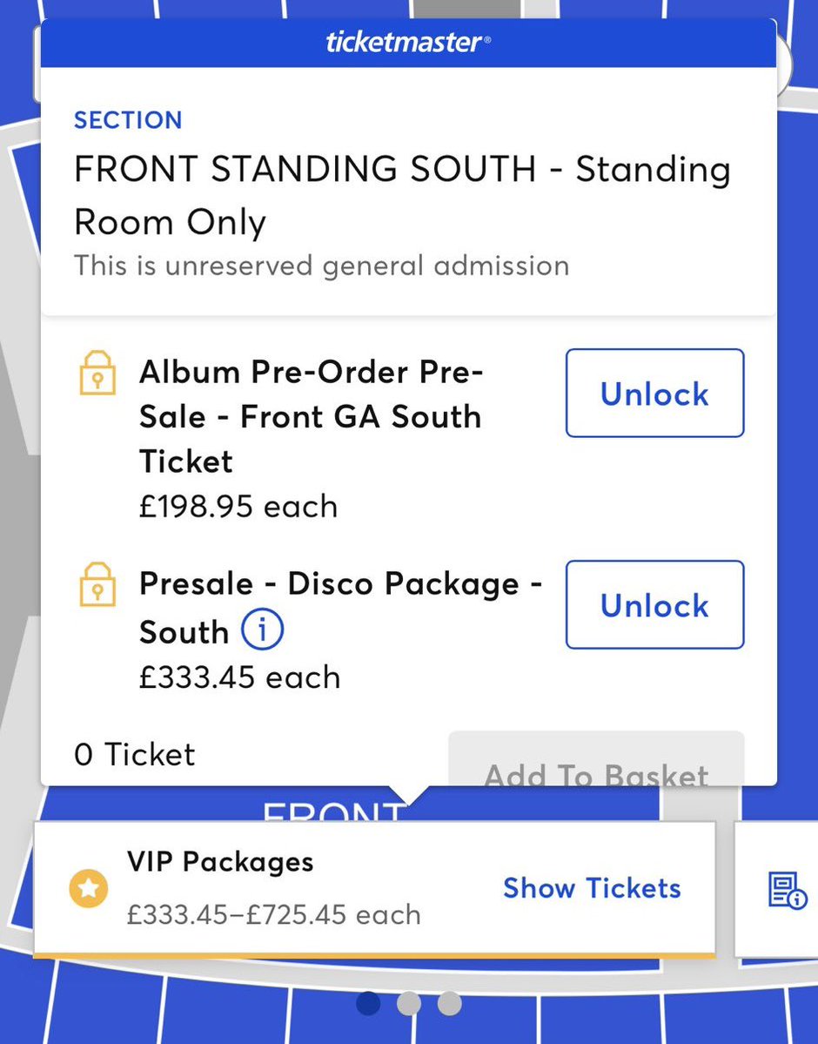Open the VIP Packages card
Image resolution: width=818 pixels, height=1044 pixels.
tap(375, 890)
